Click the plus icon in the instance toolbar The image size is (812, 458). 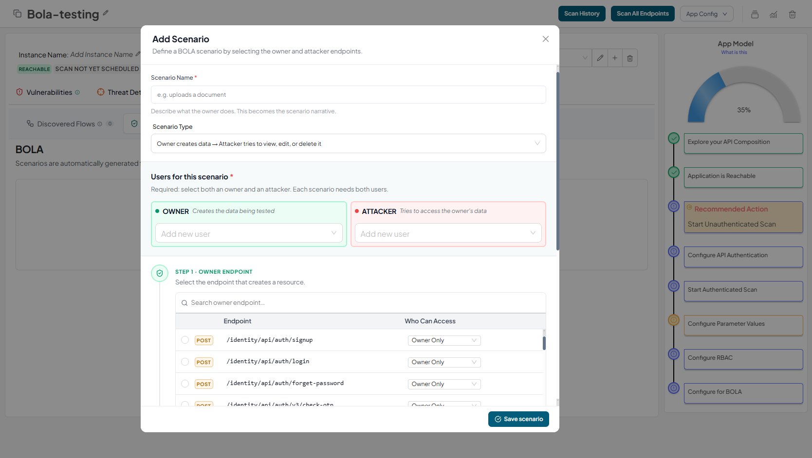pyautogui.click(x=615, y=58)
